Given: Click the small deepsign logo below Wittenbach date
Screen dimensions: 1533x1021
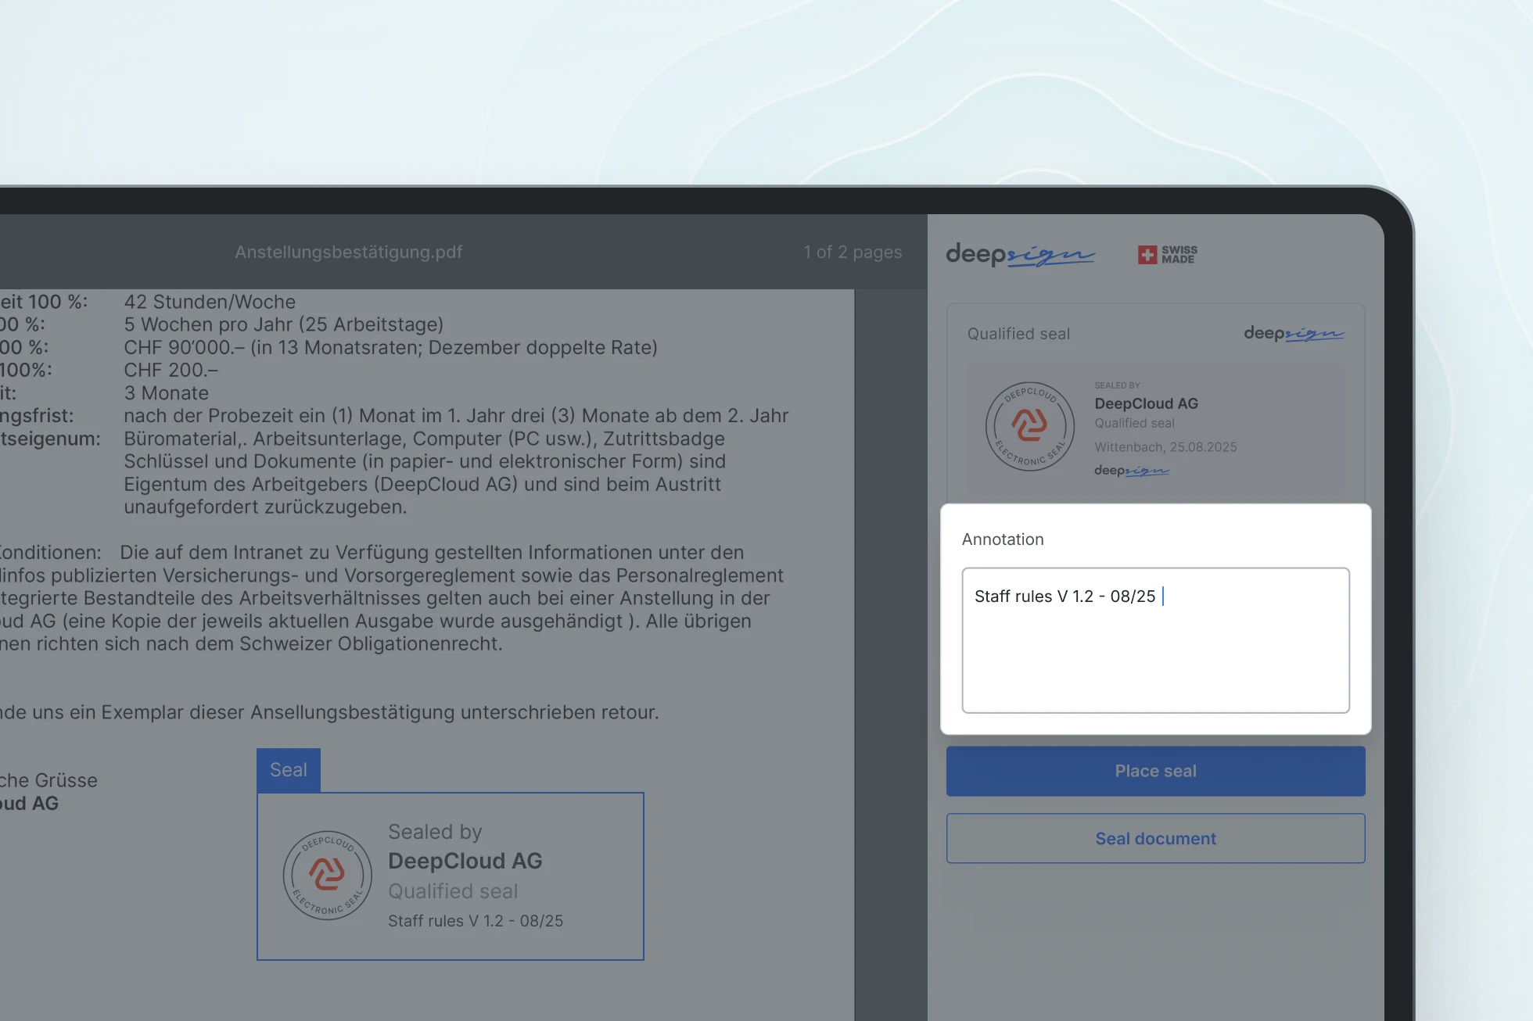Looking at the screenshot, I should pos(1131,471).
